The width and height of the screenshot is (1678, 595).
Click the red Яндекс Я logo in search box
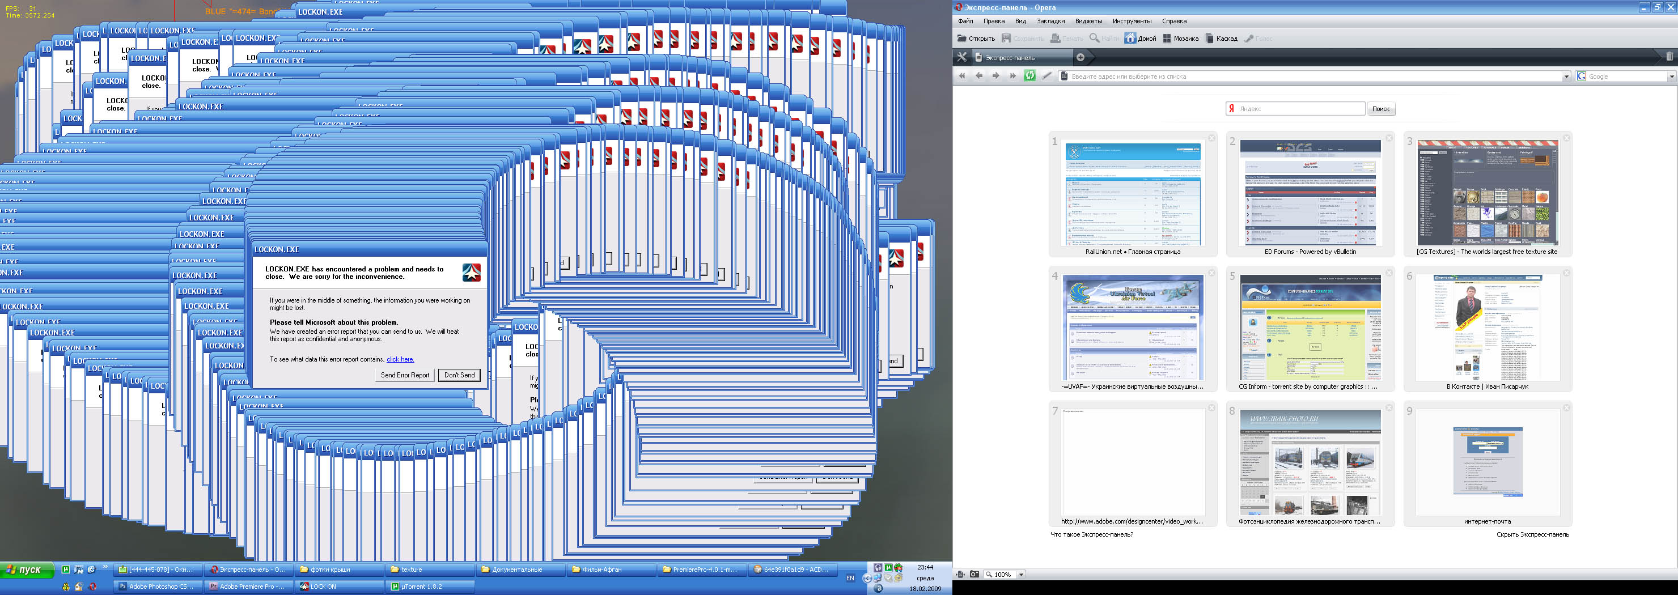(1231, 109)
